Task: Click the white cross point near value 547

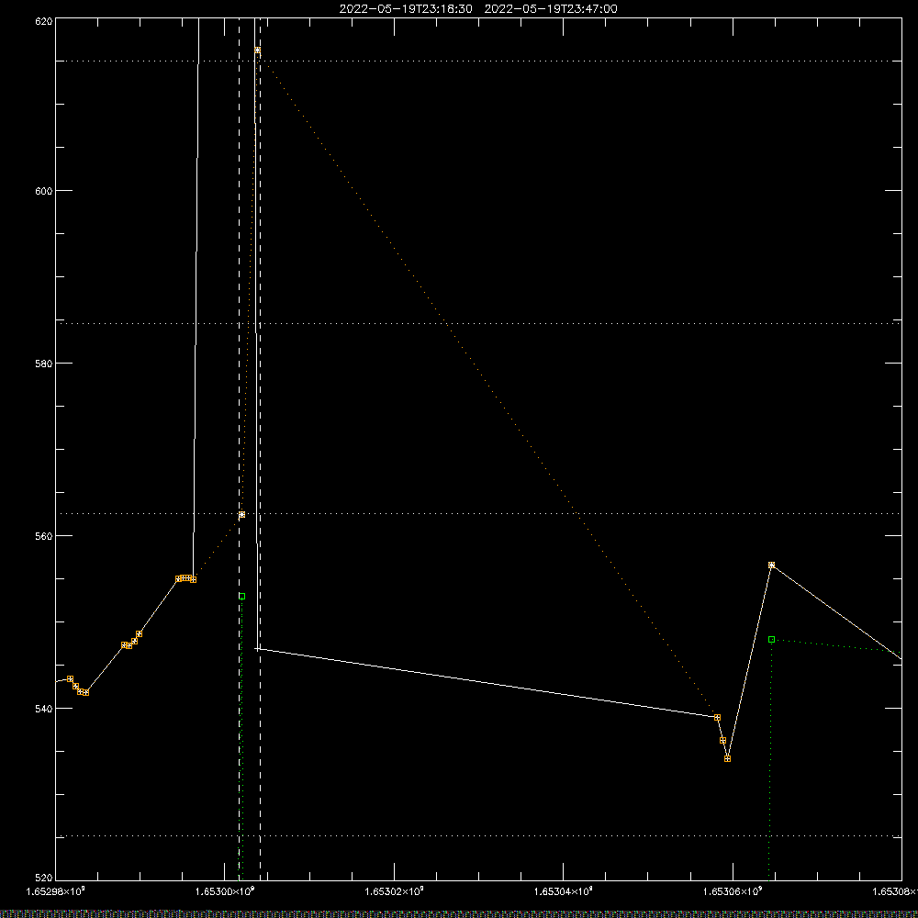Action: pyautogui.click(x=257, y=649)
